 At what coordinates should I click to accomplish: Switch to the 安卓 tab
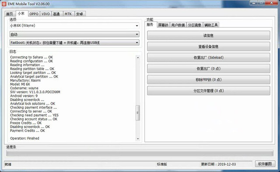tap(80, 14)
